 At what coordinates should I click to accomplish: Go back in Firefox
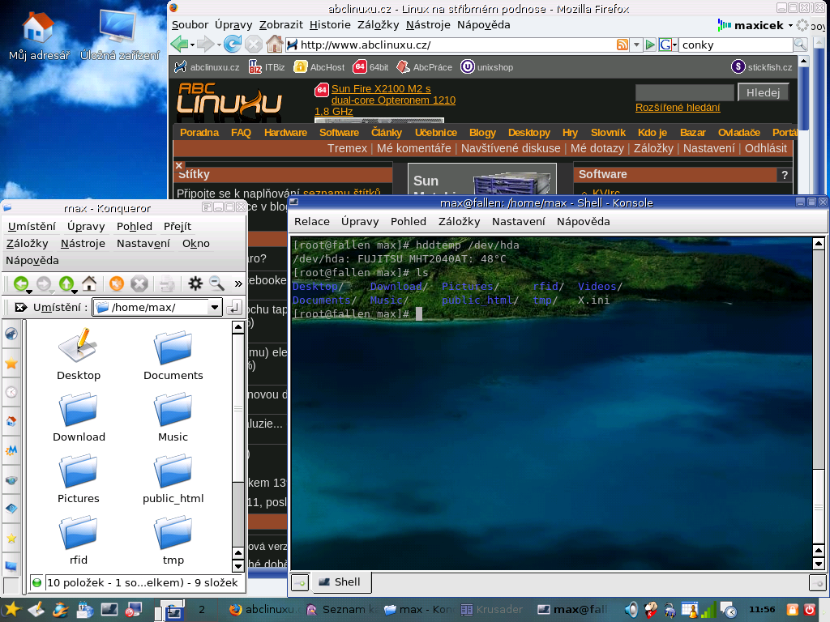tap(179, 44)
